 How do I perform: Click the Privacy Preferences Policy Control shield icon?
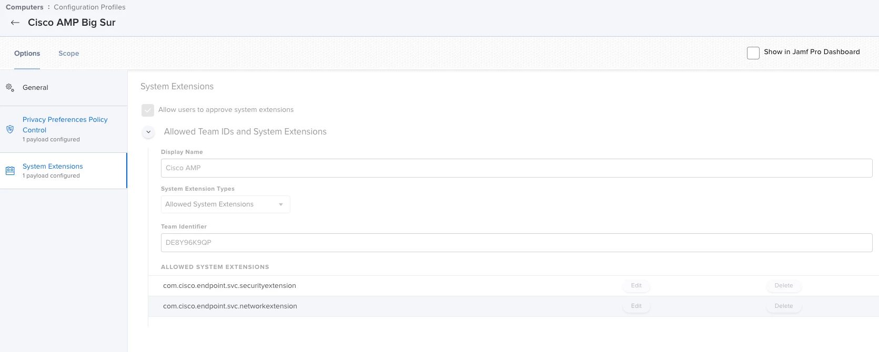pos(10,129)
